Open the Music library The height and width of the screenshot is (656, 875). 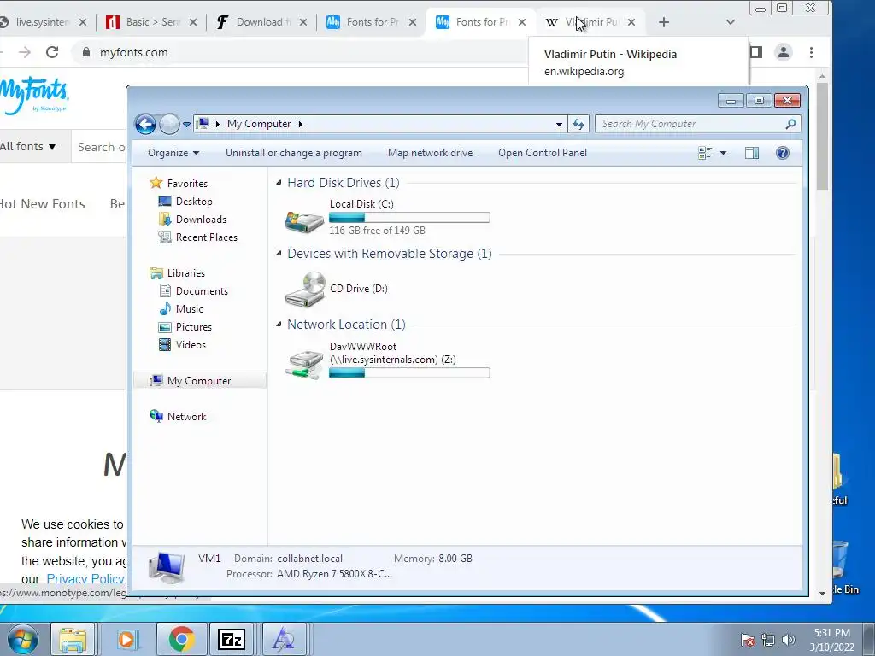tap(181, 308)
